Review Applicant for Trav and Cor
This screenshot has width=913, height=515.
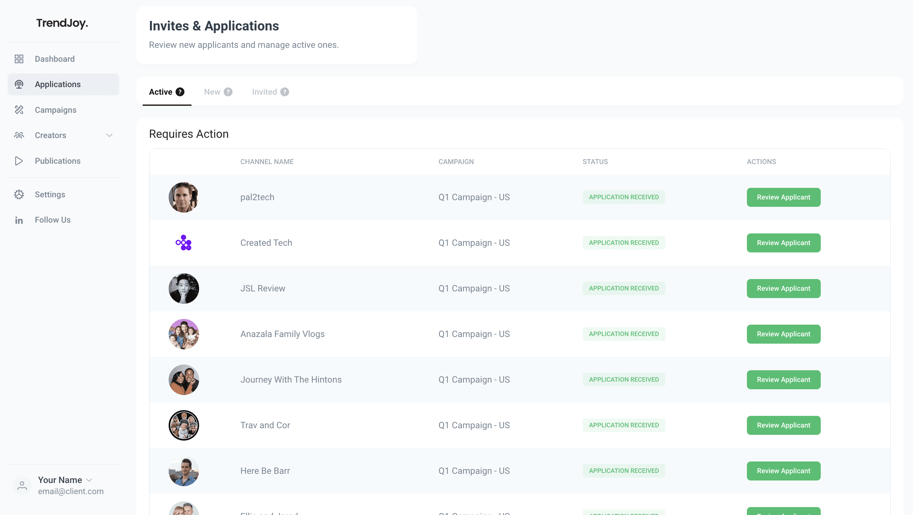pos(783,425)
